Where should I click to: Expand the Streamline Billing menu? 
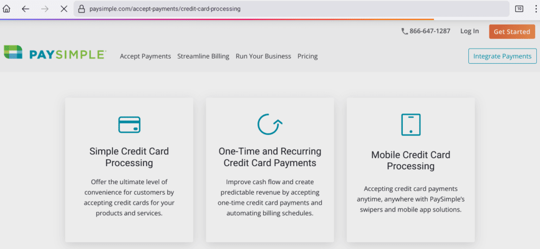click(x=203, y=56)
